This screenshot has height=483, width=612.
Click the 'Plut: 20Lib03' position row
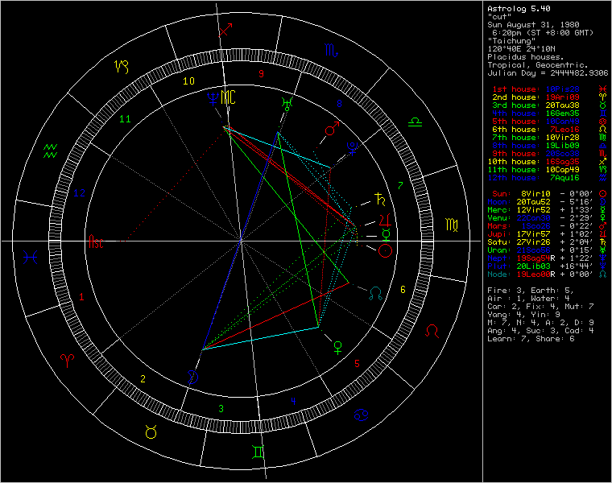click(x=547, y=266)
